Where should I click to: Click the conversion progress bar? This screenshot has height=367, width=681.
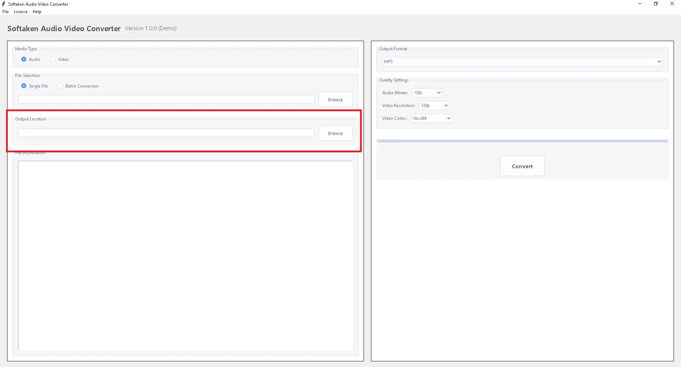click(x=522, y=141)
